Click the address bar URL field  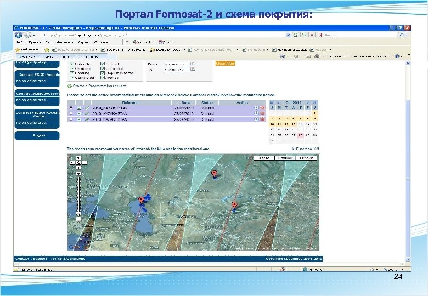(x=164, y=35)
